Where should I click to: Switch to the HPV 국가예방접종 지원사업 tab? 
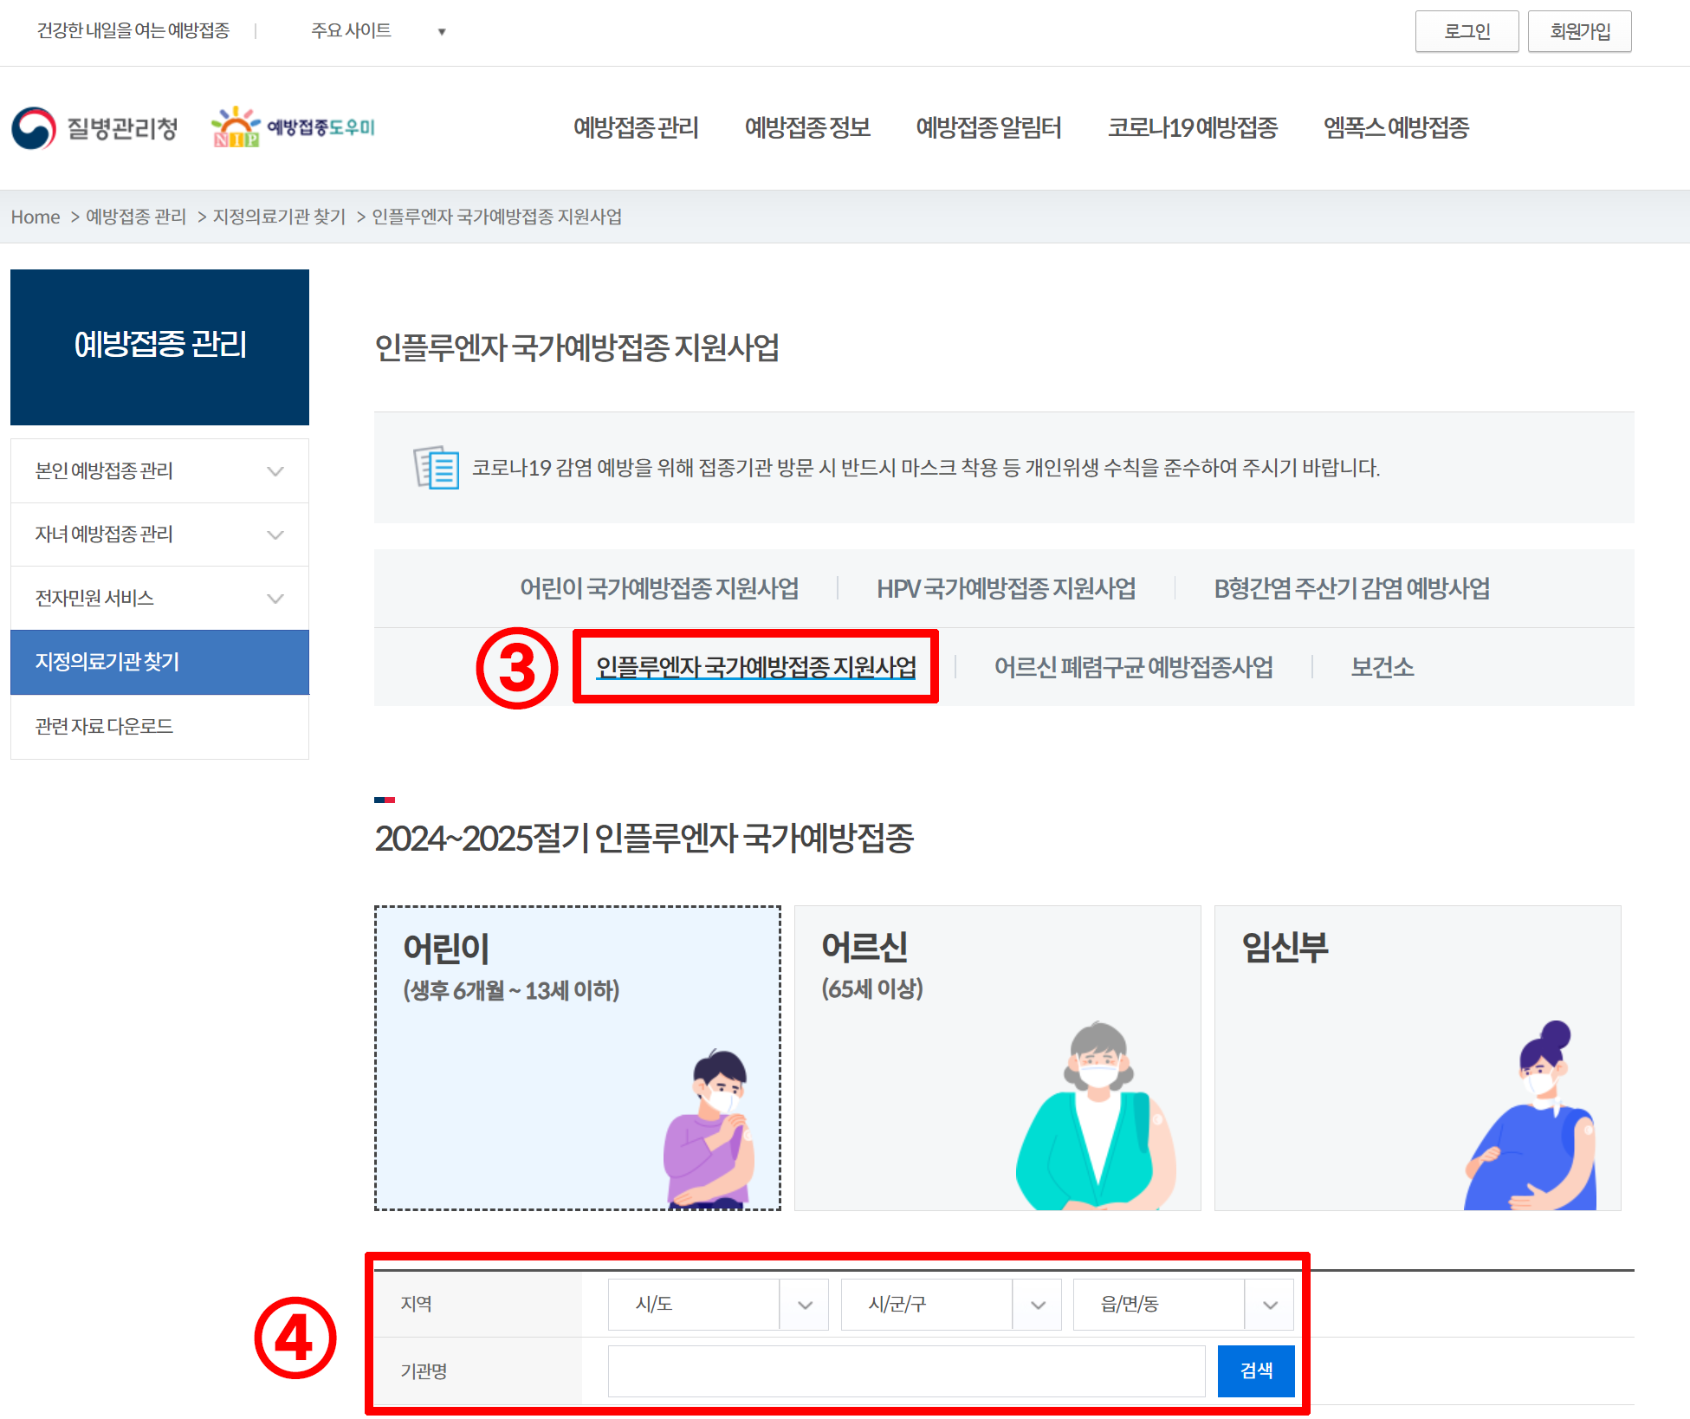coord(1006,588)
